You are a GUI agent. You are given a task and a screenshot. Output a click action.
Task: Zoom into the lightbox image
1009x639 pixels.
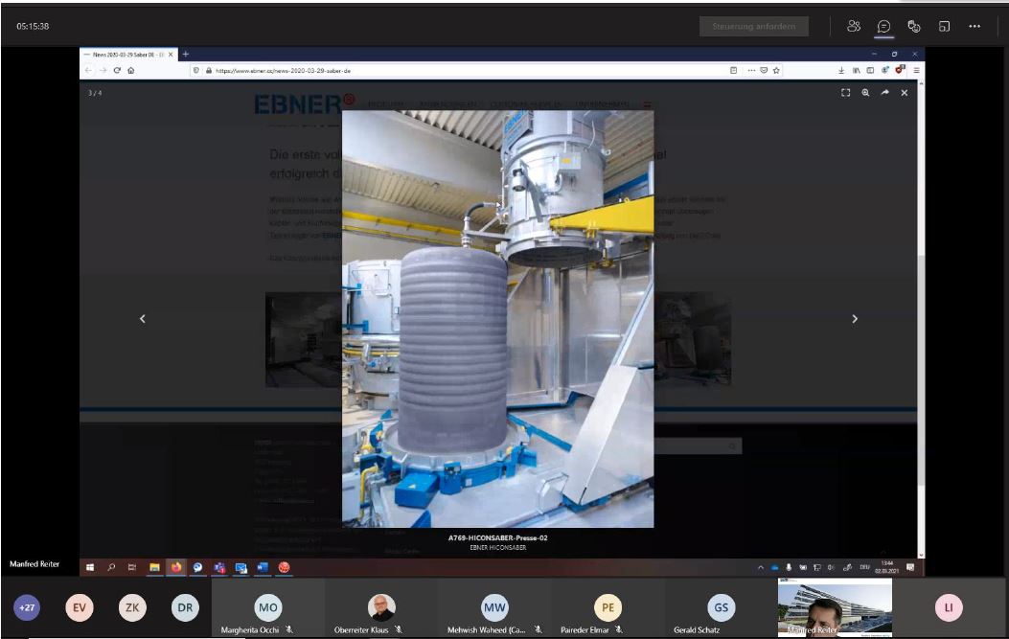(x=865, y=93)
